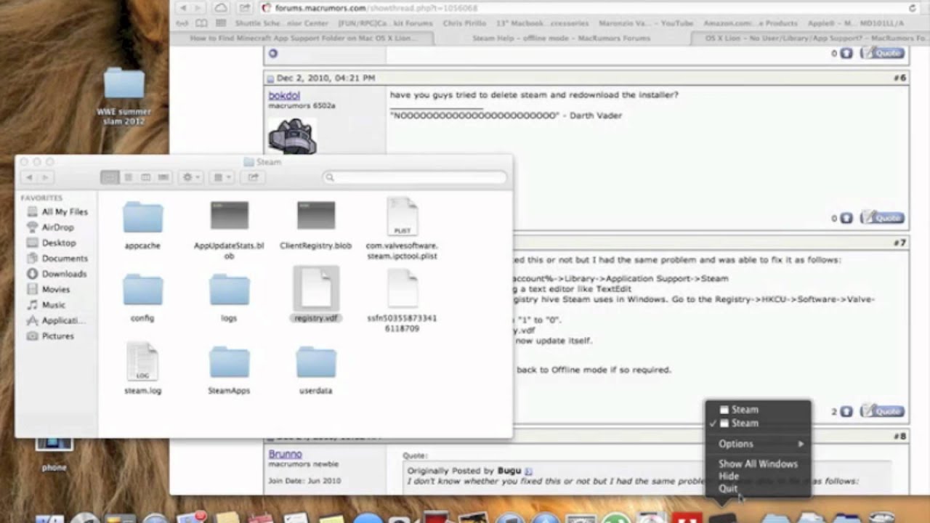Viewport: 930px width, 523px height.
Task: Open Applications in Finder sidebar
Action: click(x=55, y=320)
